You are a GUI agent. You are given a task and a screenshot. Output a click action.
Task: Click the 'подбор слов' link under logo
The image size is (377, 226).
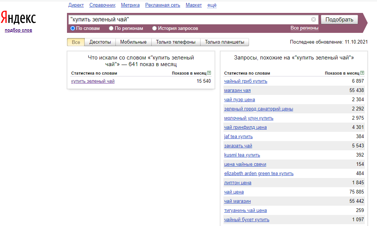coord(18,30)
